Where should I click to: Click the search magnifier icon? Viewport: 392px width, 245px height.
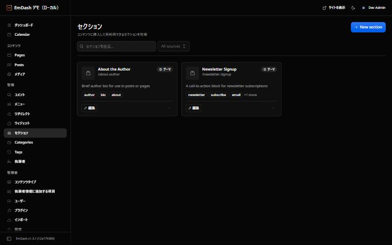[x=81, y=46]
